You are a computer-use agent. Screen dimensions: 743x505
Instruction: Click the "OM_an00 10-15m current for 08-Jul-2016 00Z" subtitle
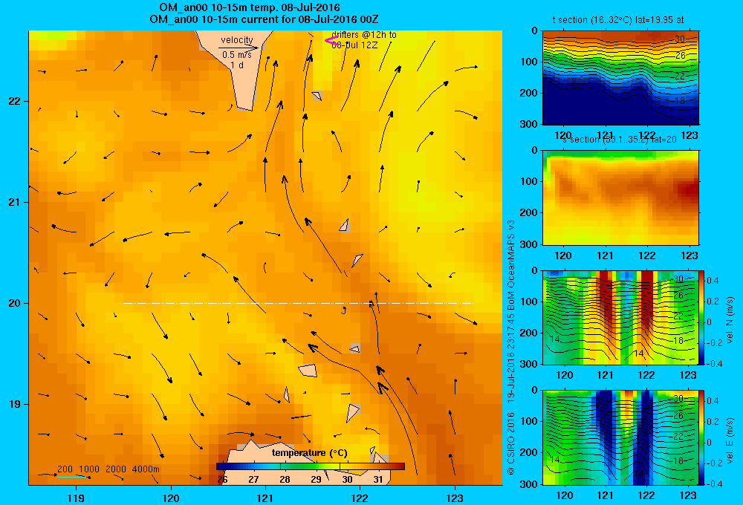(x=264, y=19)
